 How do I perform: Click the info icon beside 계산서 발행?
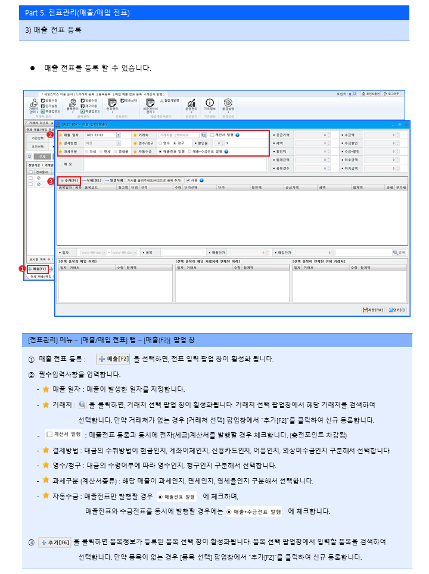[237, 135]
